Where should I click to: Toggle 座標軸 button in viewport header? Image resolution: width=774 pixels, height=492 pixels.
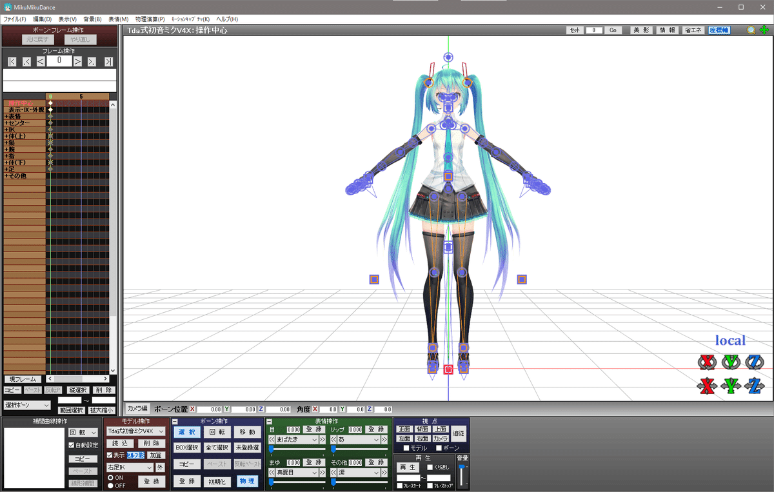[719, 30]
